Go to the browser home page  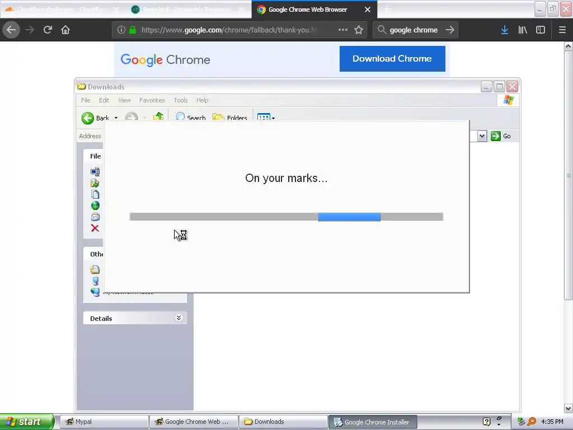[65, 30]
